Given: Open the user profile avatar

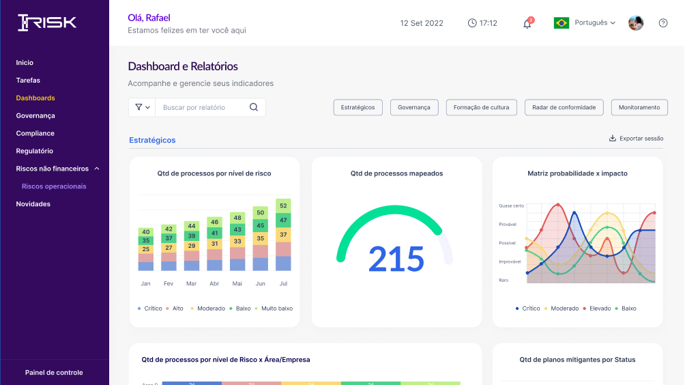Looking at the screenshot, I should (636, 23).
